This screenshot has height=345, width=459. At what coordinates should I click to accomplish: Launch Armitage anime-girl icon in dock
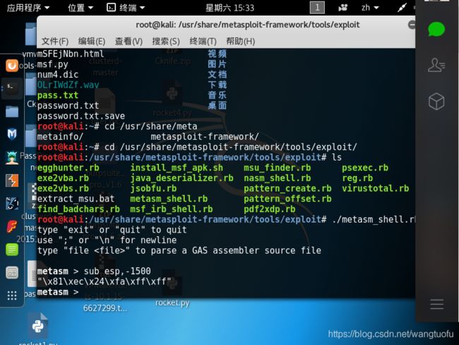[x=12, y=158]
